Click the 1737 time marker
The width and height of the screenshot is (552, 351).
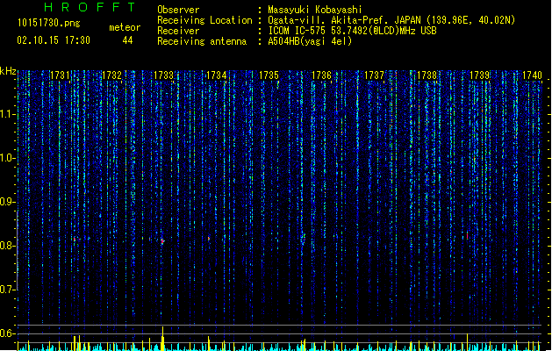pos(374,75)
